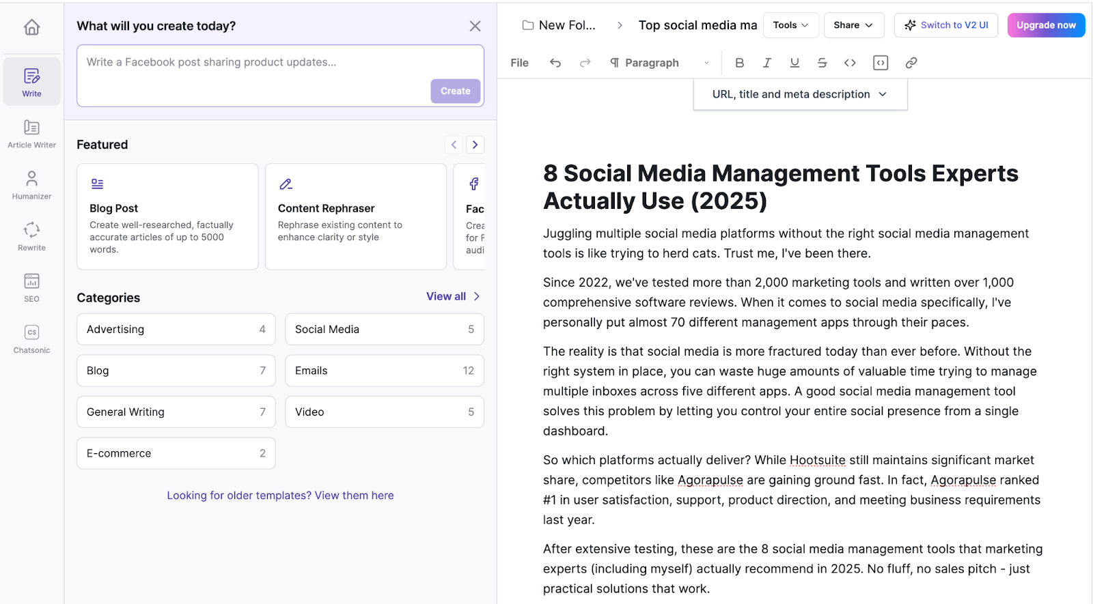
Task: Click the 'Categories' section heading
Action: pyautogui.click(x=108, y=298)
